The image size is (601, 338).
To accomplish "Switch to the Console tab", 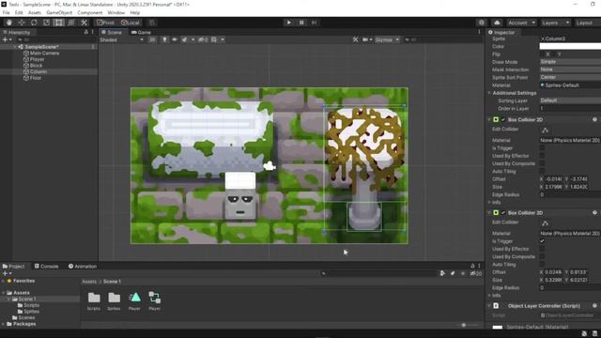I will point(46,266).
